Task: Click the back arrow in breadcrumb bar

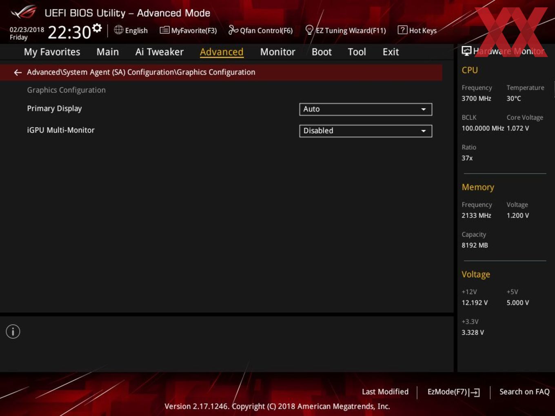Action: point(18,73)
